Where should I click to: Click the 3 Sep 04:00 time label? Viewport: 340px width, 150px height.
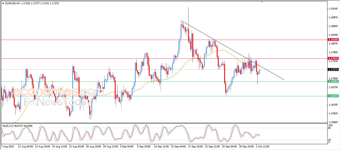tap(126, 146)
